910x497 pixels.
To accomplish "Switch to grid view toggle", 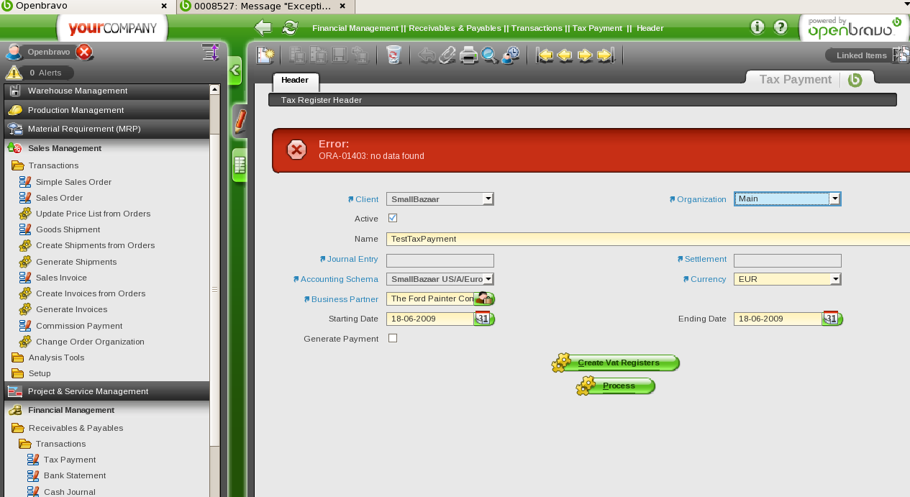I will [x=240, y=165].
